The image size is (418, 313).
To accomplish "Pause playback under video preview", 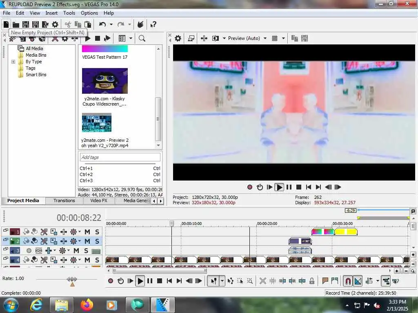I will (289, 187).
